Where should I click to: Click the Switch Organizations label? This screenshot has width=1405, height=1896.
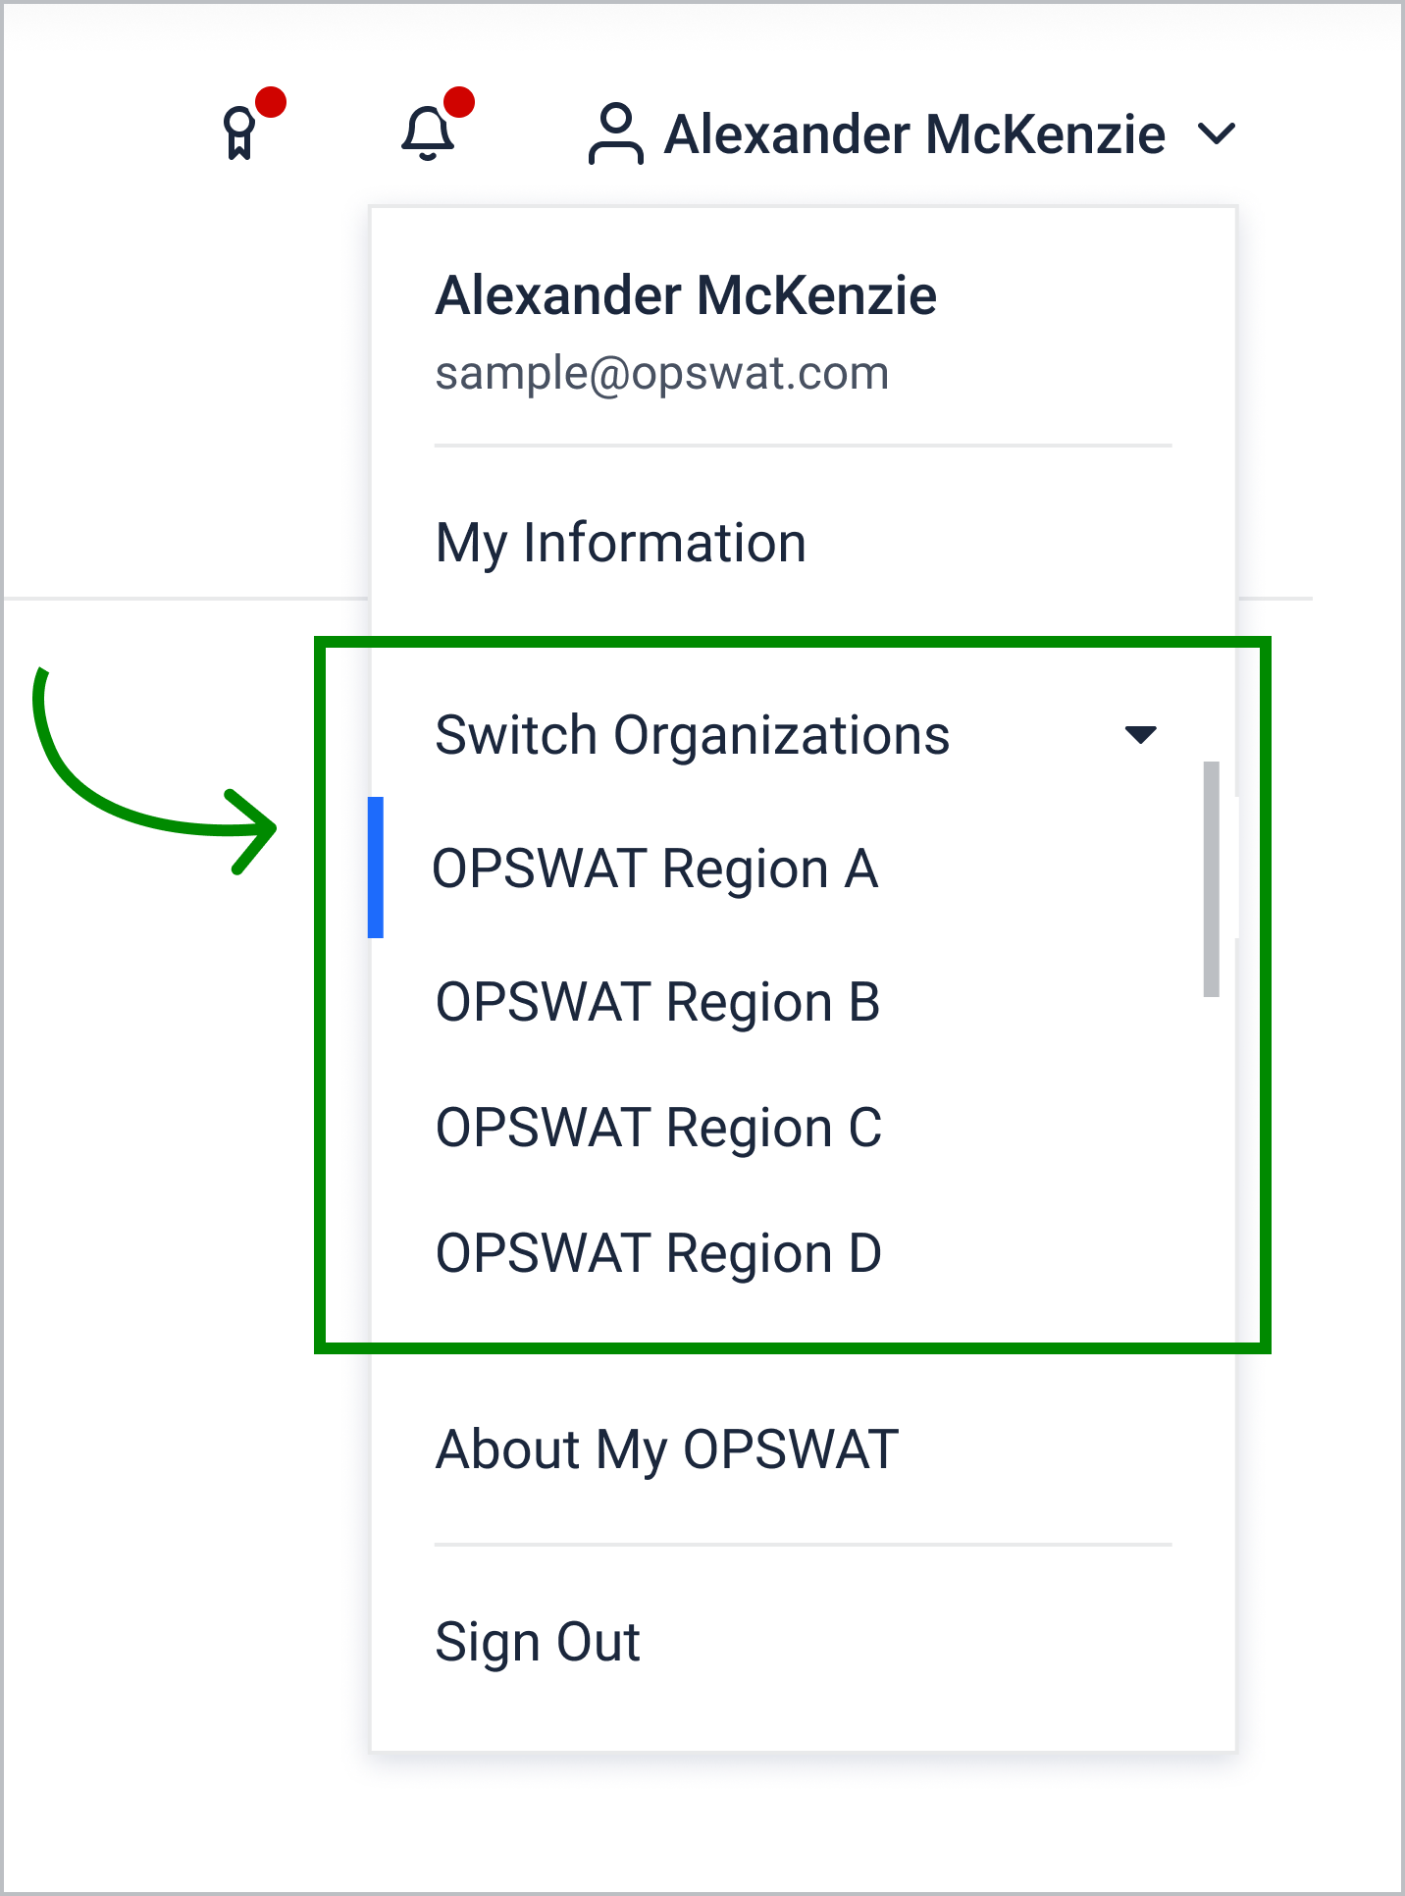[692, 735]
